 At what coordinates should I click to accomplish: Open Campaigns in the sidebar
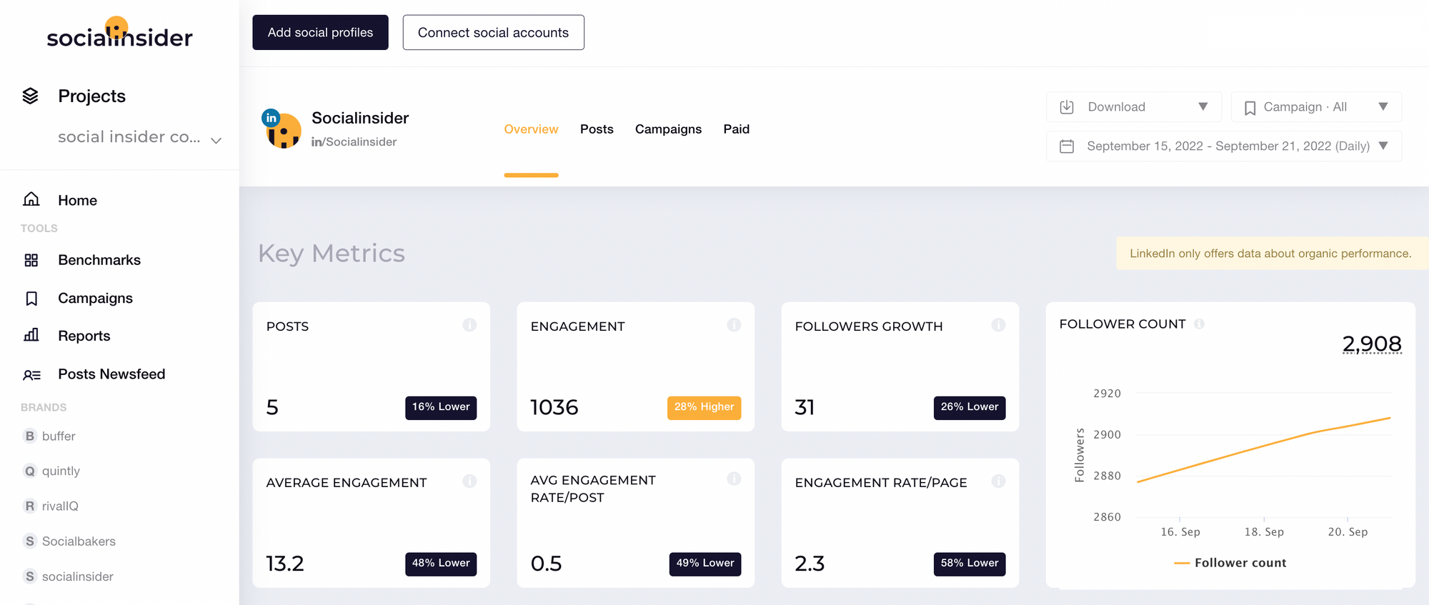point(95,298)
